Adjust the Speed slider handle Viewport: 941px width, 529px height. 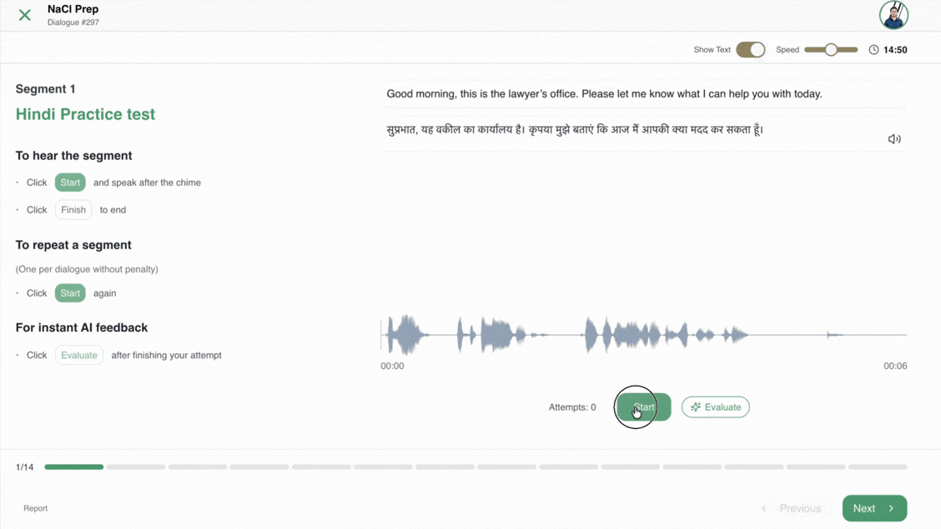831,50
